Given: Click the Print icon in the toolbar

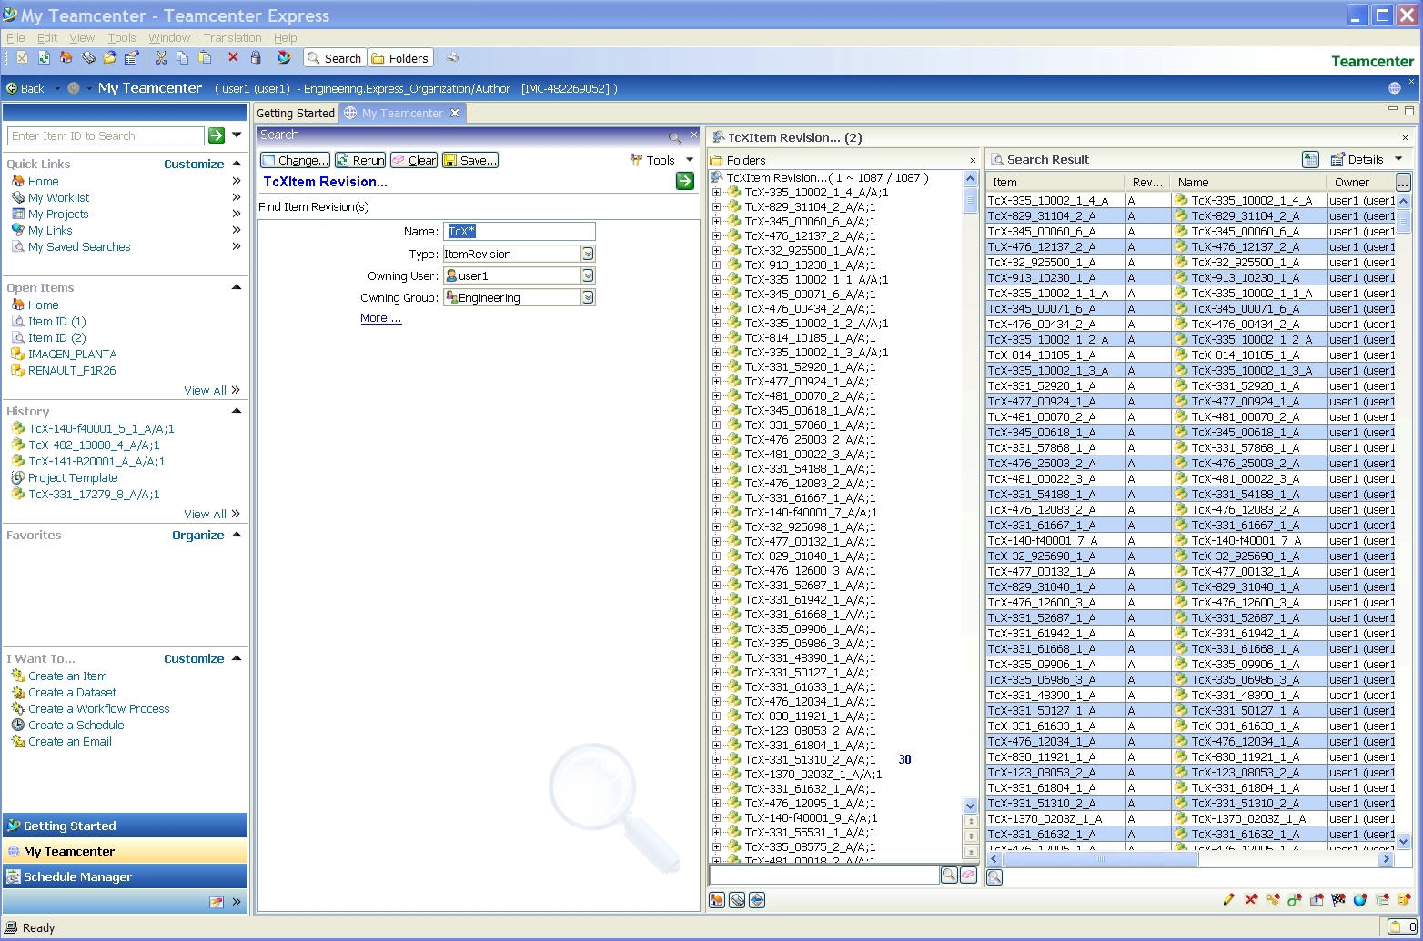Looking at the screenshot, I should click(452, 57).
